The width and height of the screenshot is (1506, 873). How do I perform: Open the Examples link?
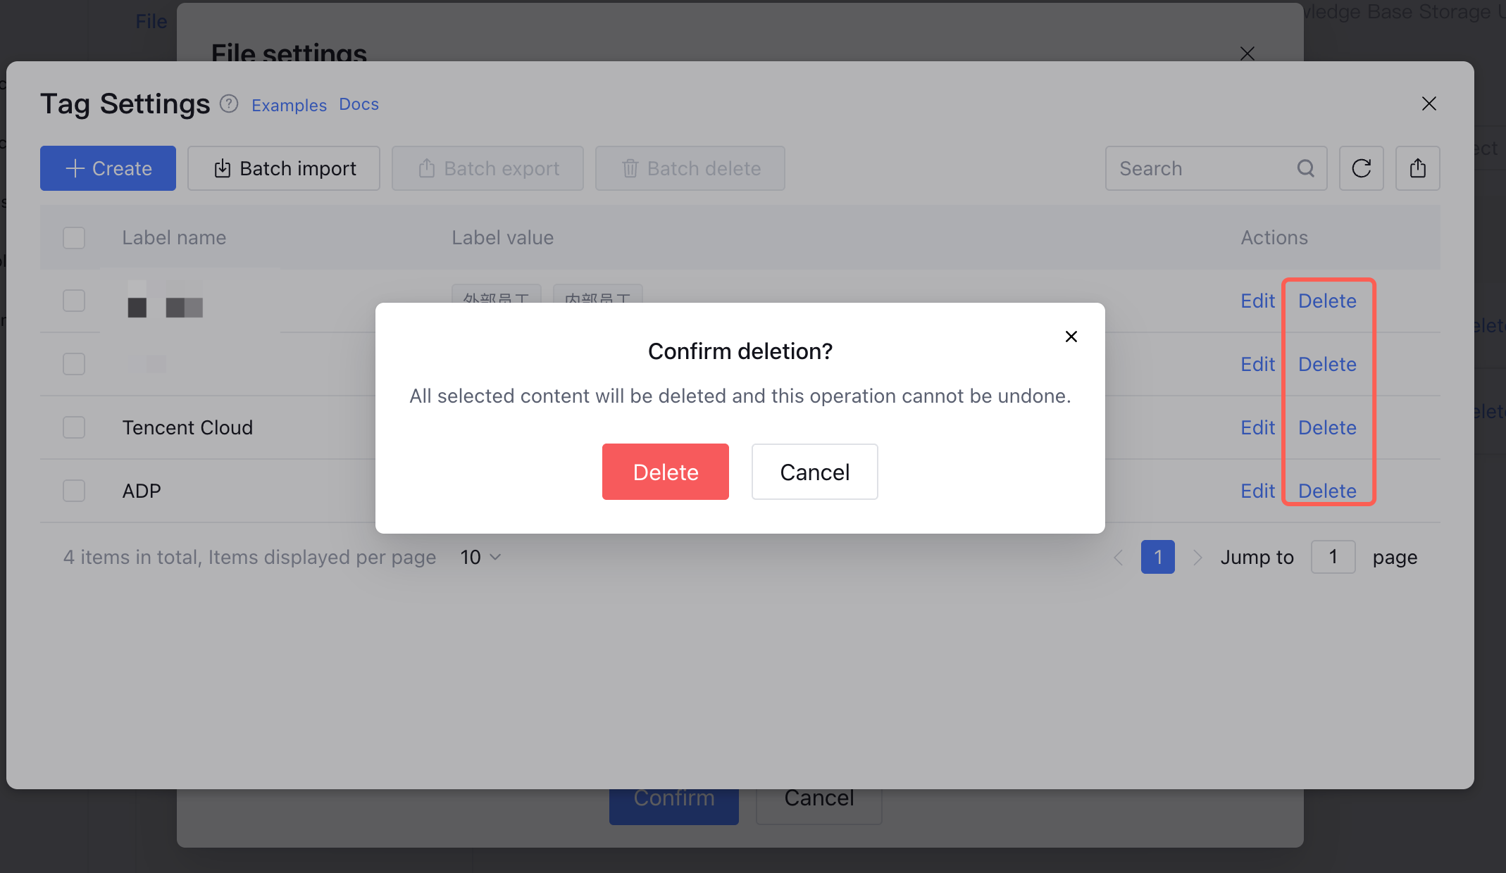(x=289, y=105)
